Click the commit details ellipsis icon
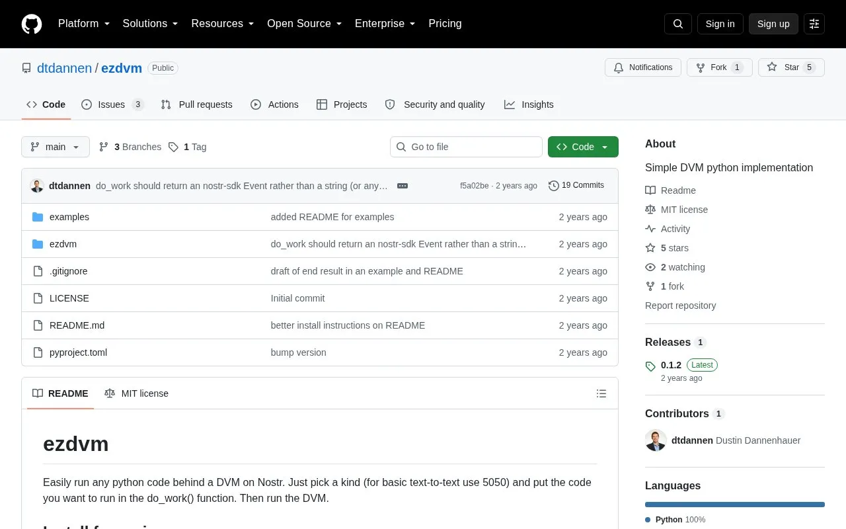This screenshot has width=846, height=529. (403, 186)
